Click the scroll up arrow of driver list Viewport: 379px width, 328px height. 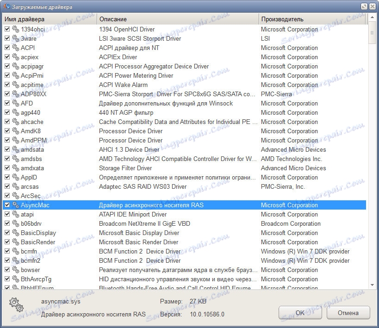pyautogui.click(x=372, y=18)
